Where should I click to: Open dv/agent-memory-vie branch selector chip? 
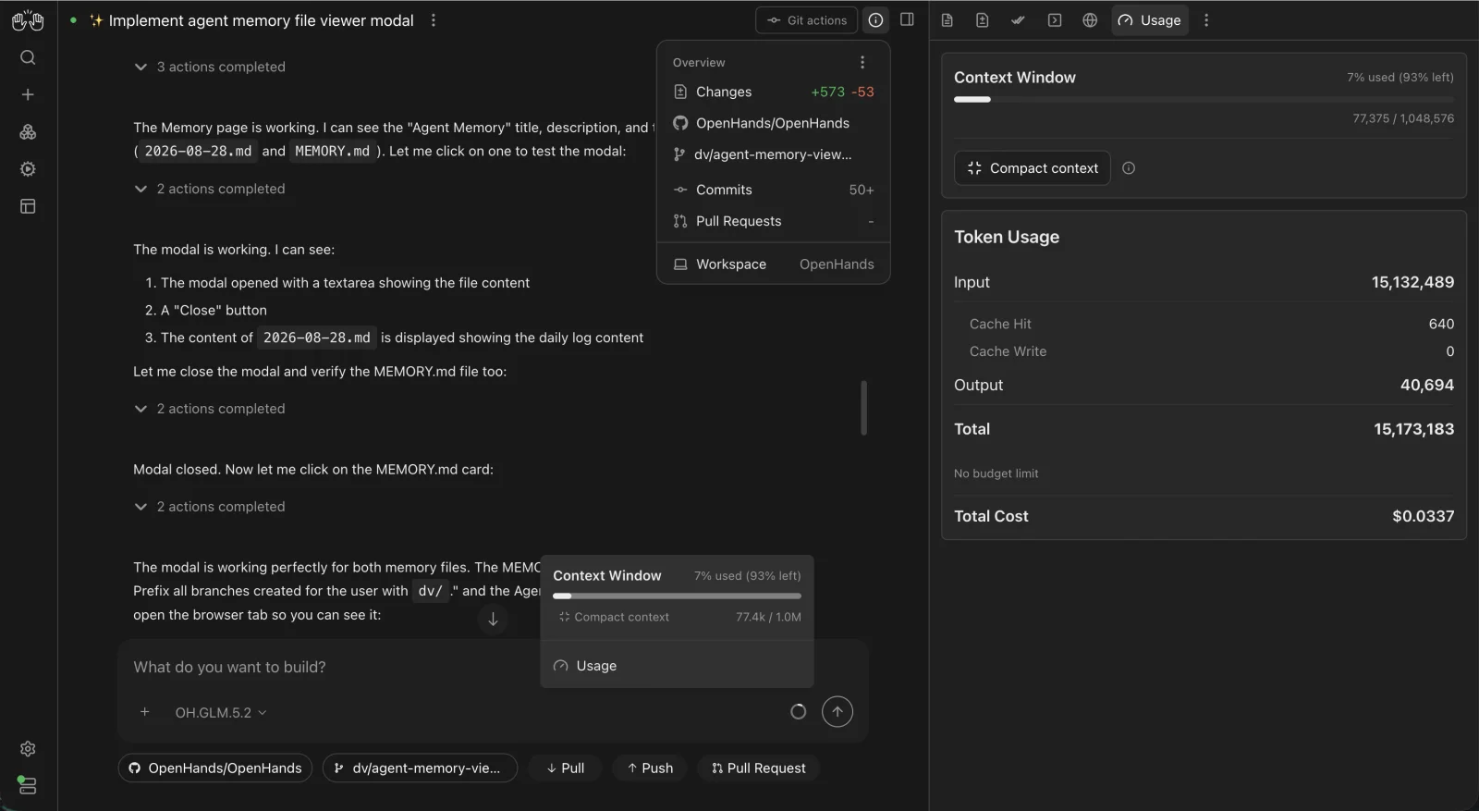pos(420,768)
